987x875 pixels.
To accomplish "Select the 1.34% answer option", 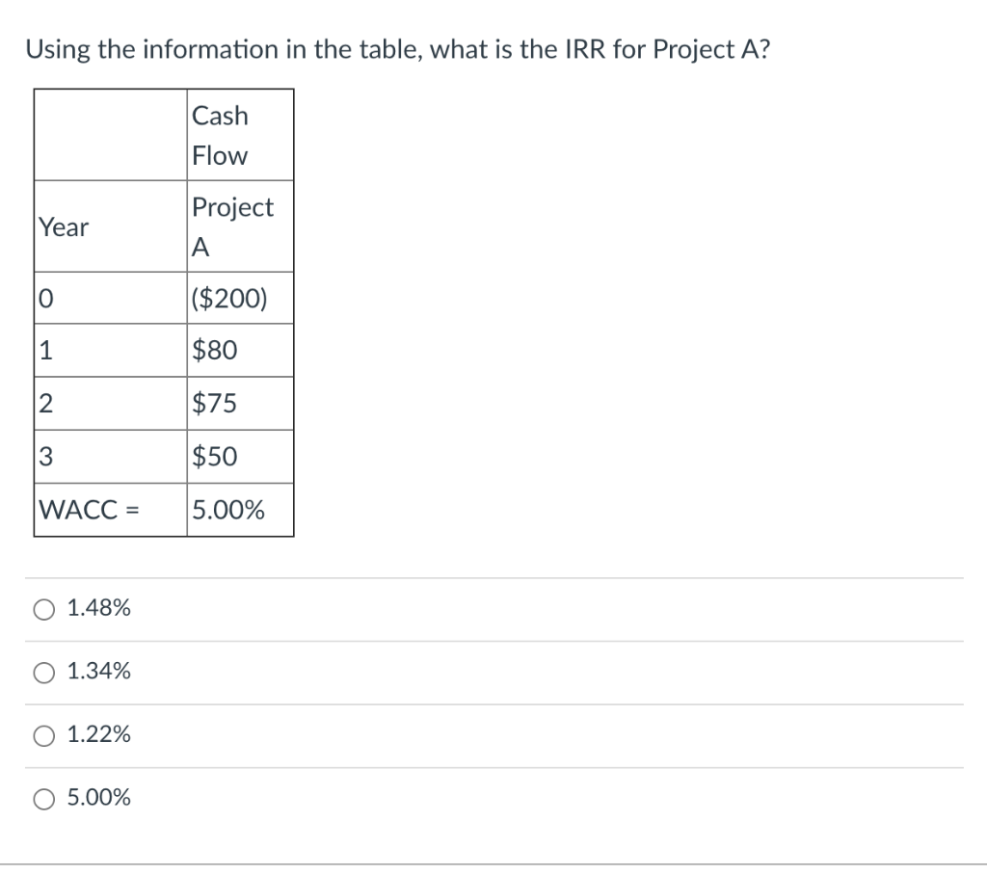I will pyautogui.click(x=97, y=672).
